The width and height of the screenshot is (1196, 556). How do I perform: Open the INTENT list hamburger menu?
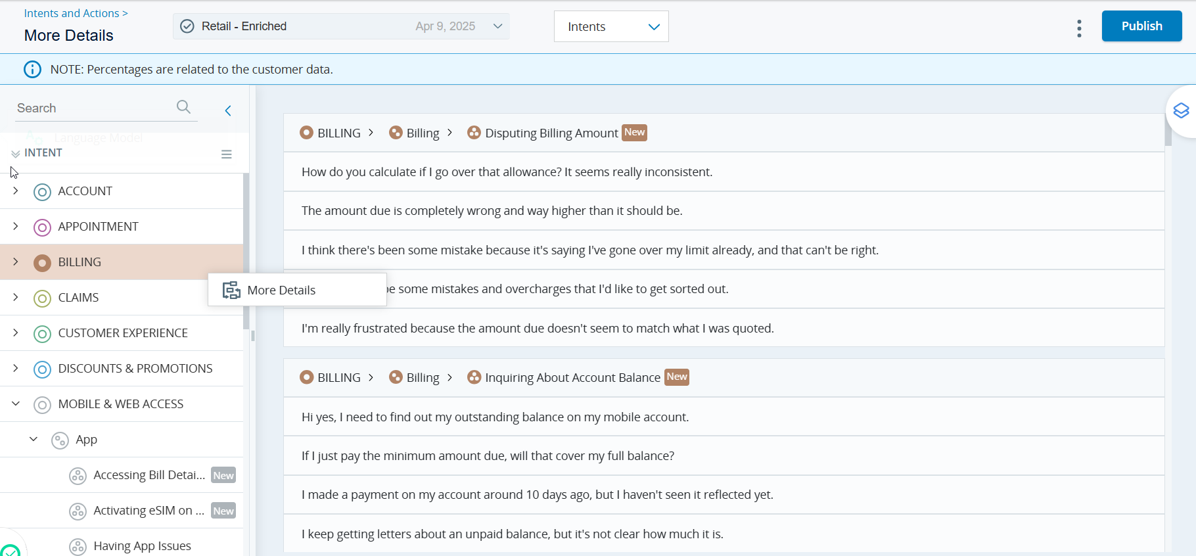tap(227, 154)
